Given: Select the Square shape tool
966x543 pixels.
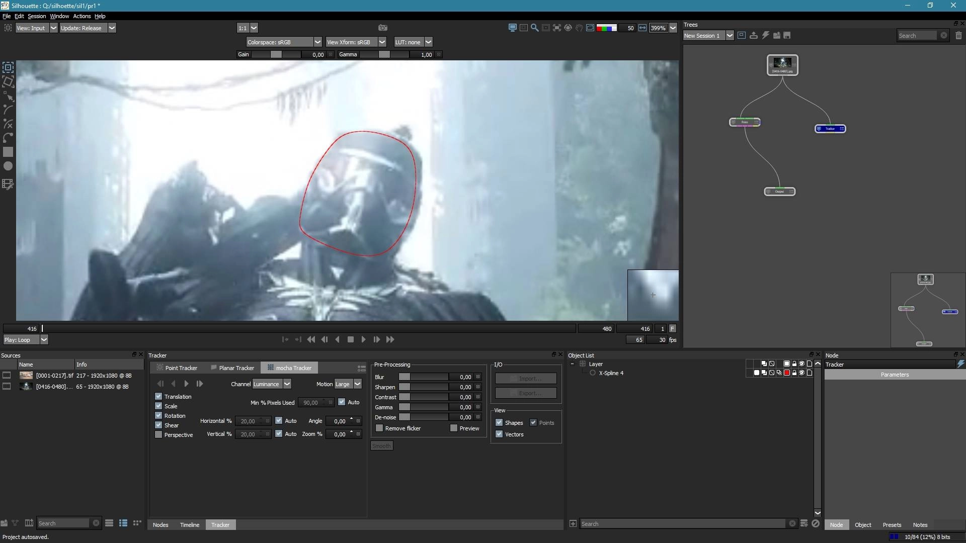Looking at the screenshot, I should pyautogui.click(x=8, y=152).
